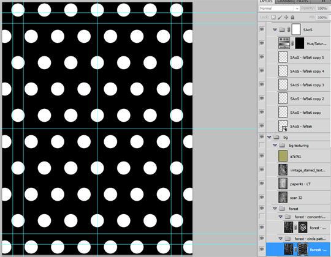Toggle the Lock position move icon
This screenshot has height=257, width=331.
coord(286,17)
